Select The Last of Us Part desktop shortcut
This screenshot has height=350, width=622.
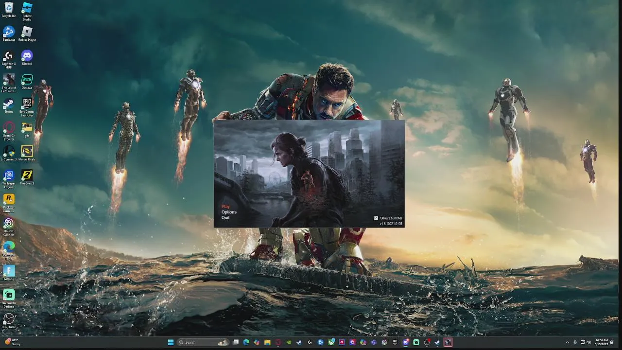[x=9, y=83]
